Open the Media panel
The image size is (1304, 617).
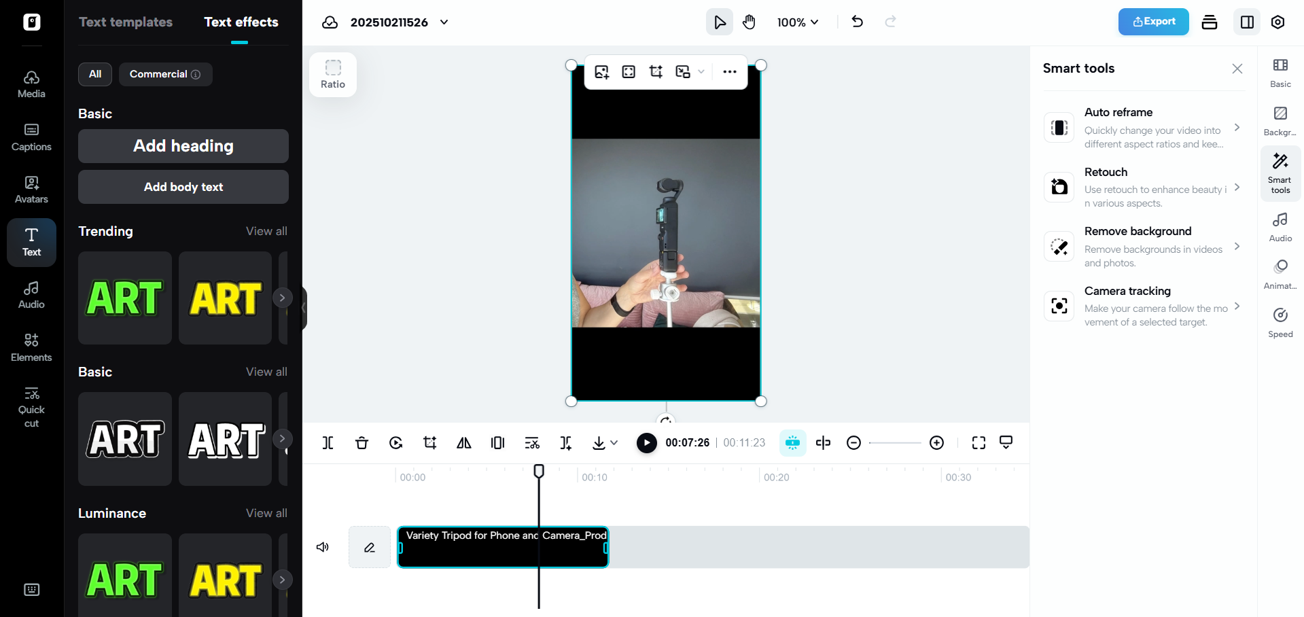[31, 83]
